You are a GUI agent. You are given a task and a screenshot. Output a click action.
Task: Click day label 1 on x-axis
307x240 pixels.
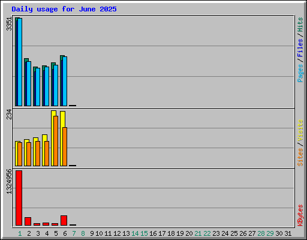click(20, 233)
